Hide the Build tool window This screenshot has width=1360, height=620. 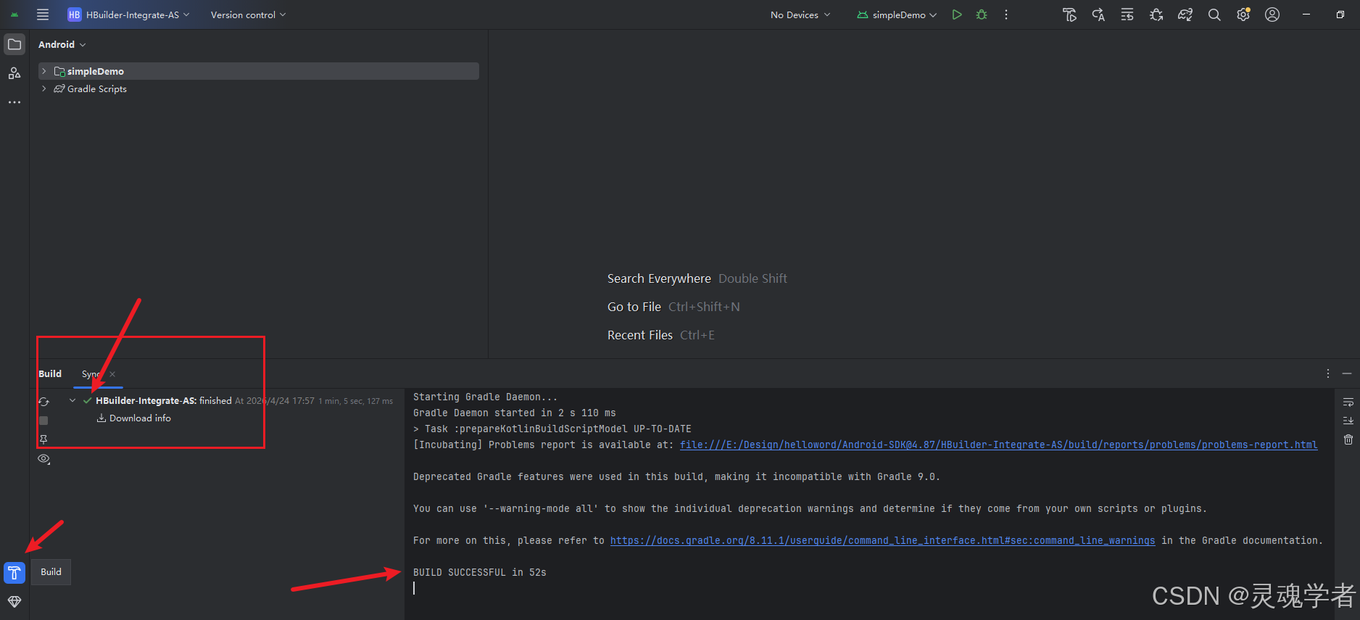(1347, 373)
